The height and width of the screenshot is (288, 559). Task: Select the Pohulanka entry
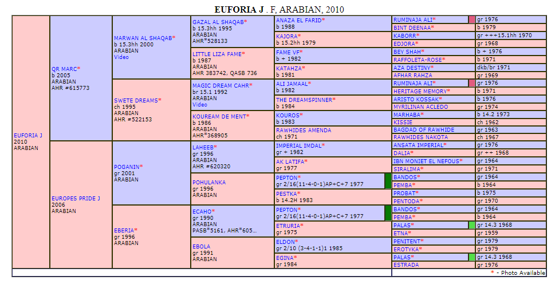(208, 182)
